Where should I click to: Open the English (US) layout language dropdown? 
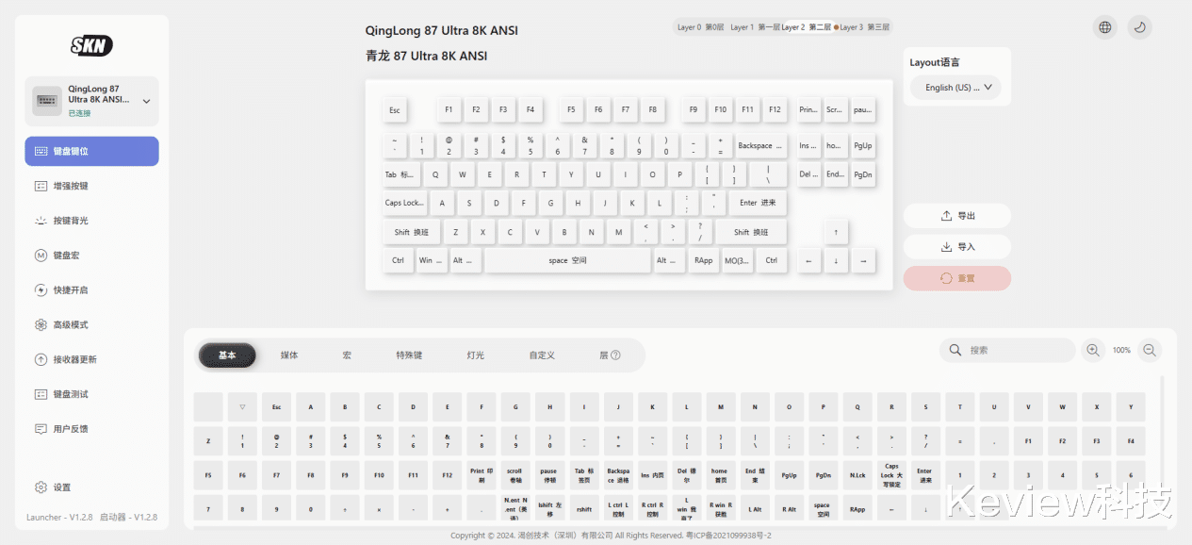point(955,88)
